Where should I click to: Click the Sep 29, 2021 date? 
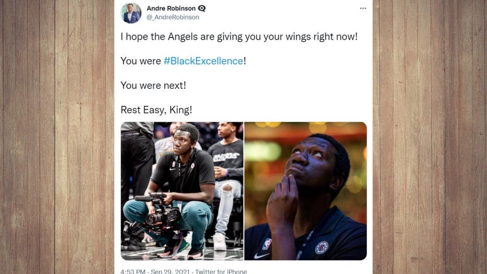[x=170, y=271]
